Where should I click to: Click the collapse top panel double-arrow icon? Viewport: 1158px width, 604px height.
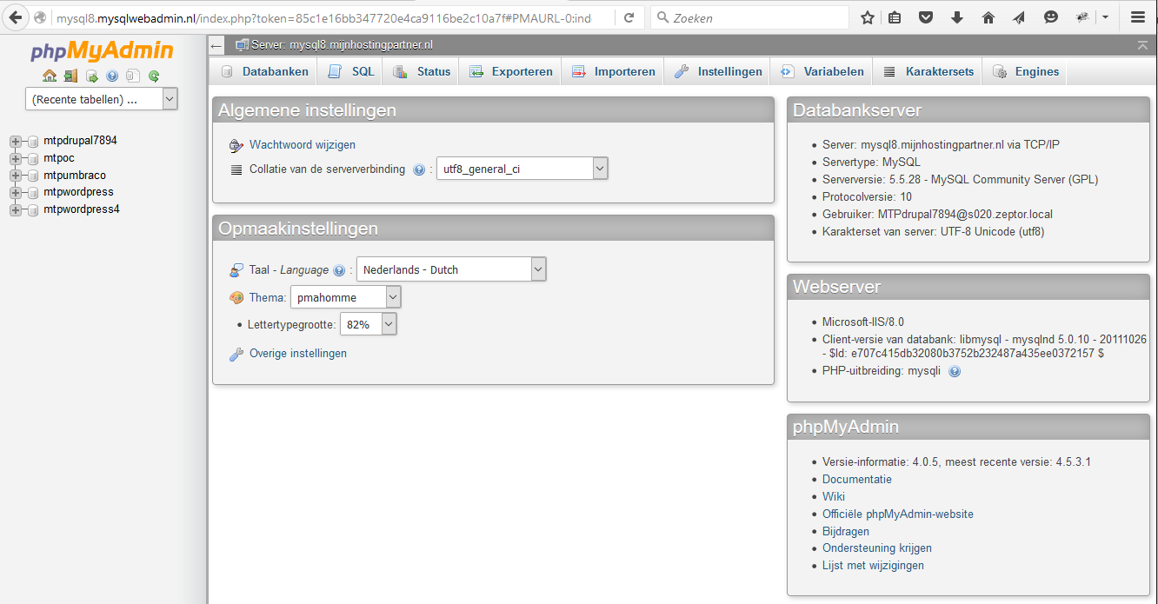click(1142, 44)
